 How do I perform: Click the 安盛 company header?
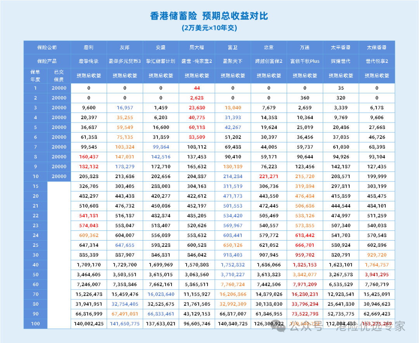tap(161, 47)
